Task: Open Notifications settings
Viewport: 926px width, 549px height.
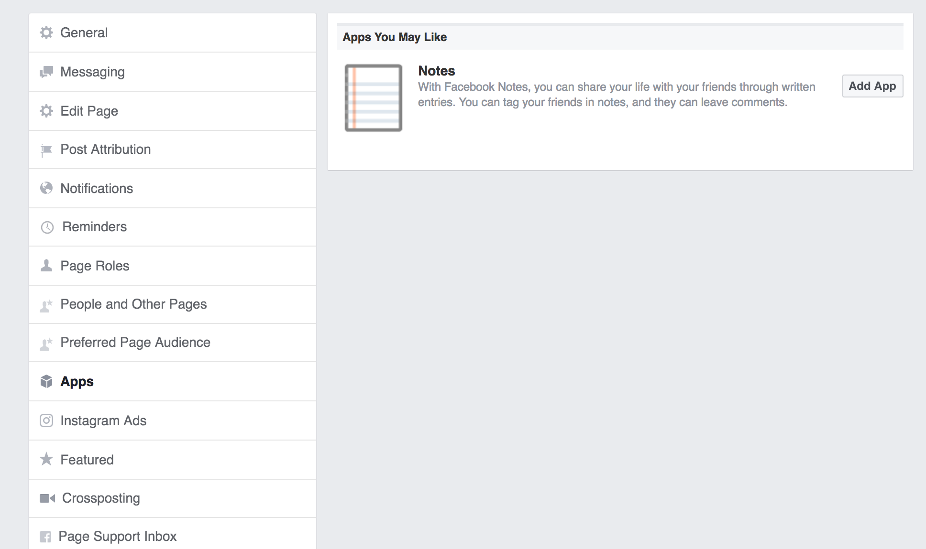Action: pos(173,188)
